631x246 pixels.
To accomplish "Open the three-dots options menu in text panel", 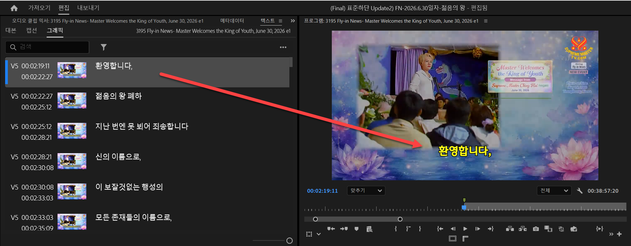I will [x=283, y=47].
